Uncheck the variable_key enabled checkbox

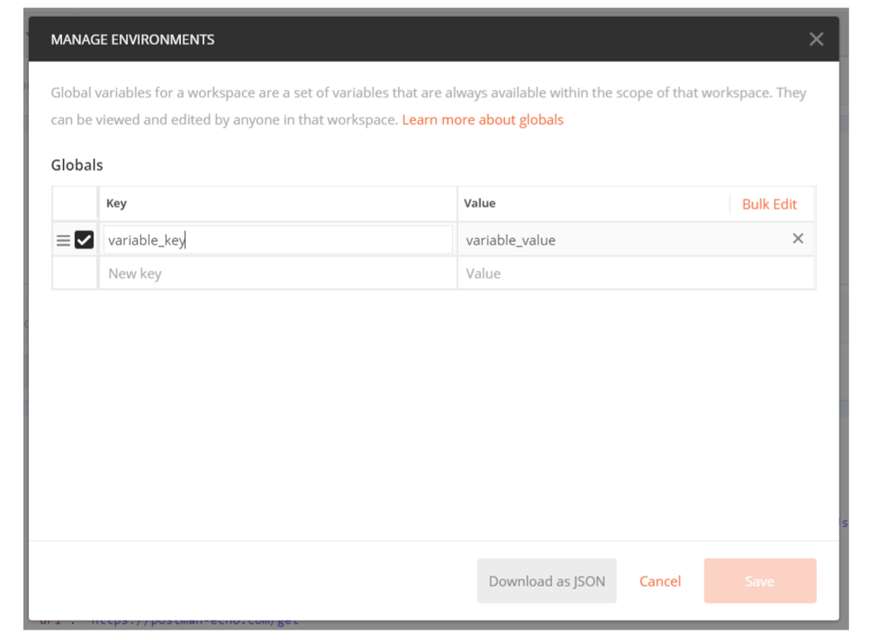point(84,240)
